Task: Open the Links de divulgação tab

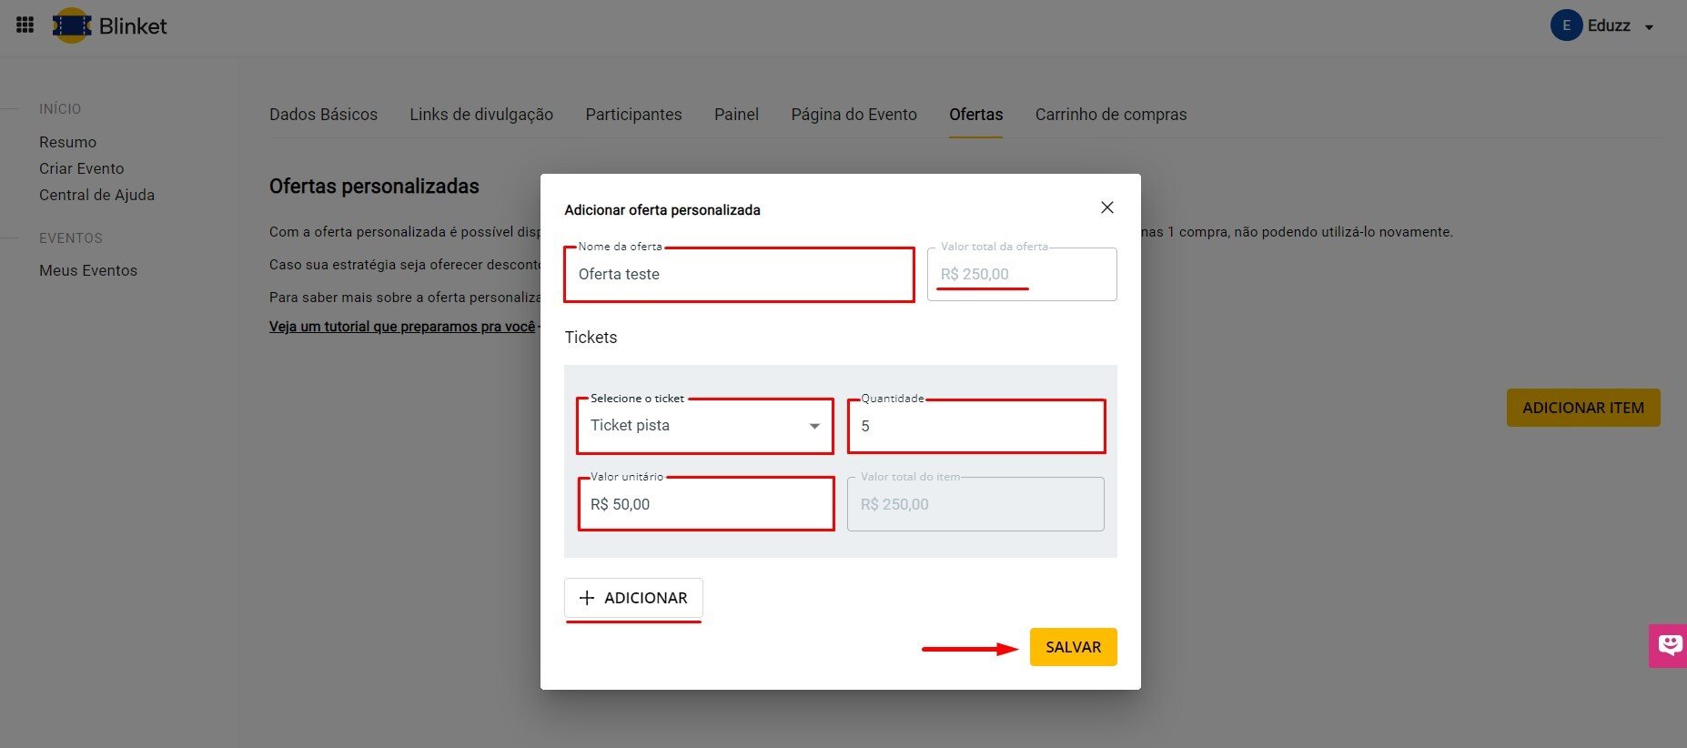Action: point(480,115)
